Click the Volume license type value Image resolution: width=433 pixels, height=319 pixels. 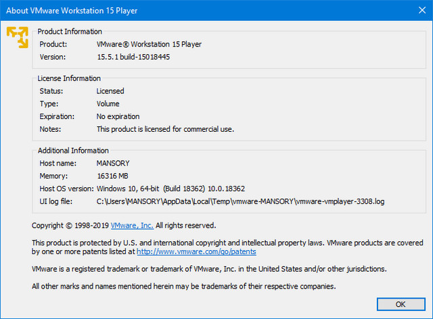(x=108, y=103)
